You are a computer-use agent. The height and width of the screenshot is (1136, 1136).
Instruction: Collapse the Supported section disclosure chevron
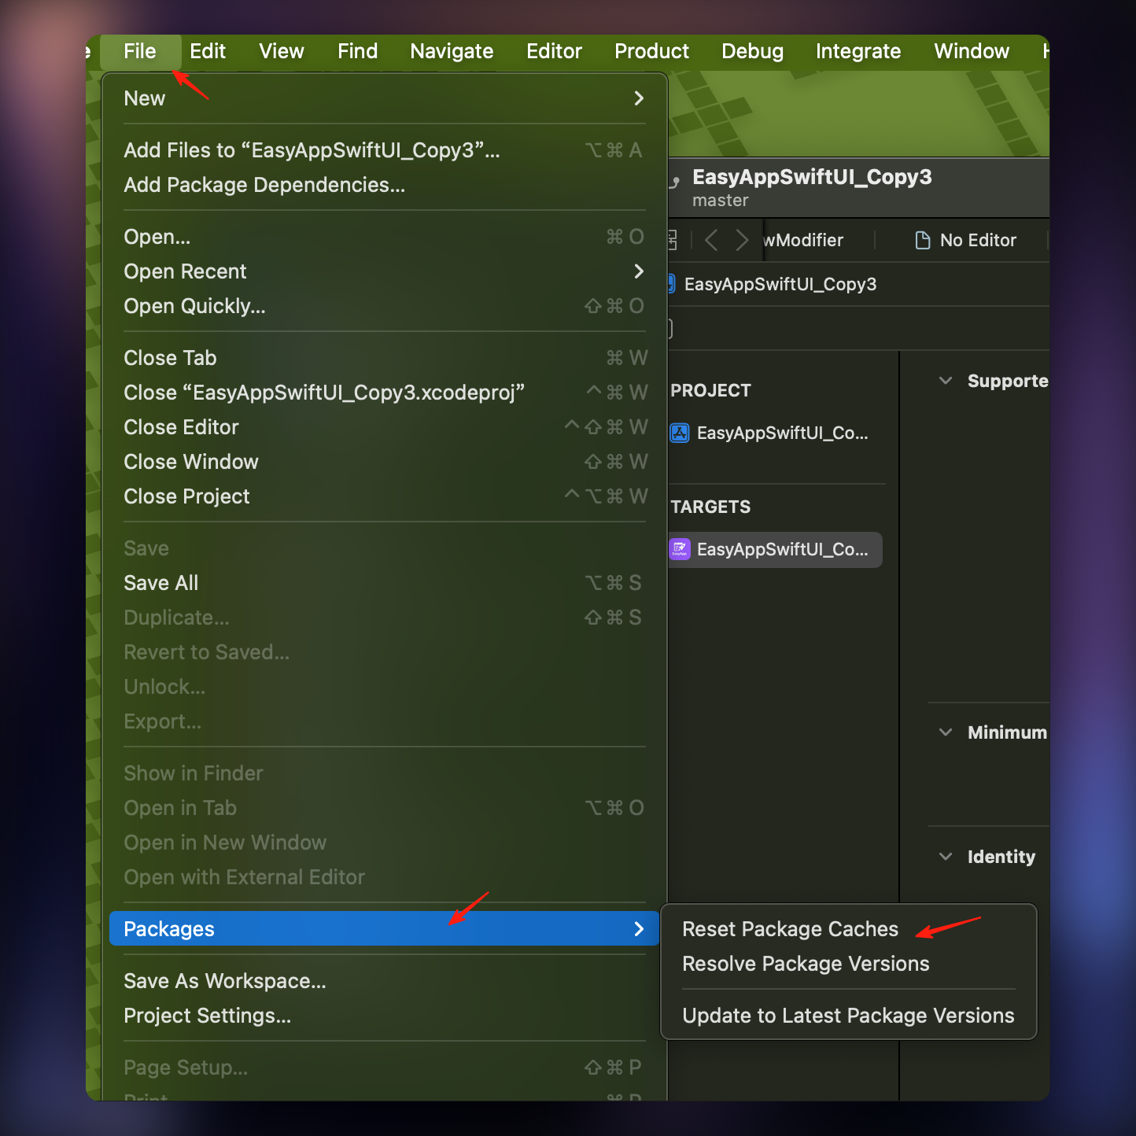coord(946,381)
